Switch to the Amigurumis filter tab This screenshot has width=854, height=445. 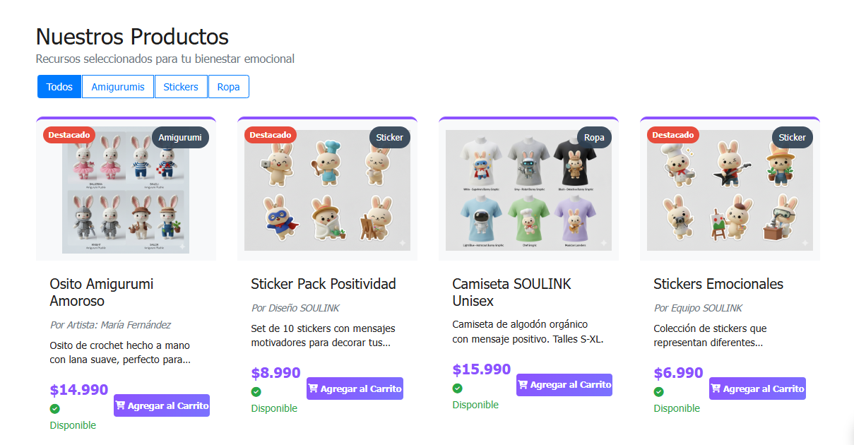click(117, 86)
